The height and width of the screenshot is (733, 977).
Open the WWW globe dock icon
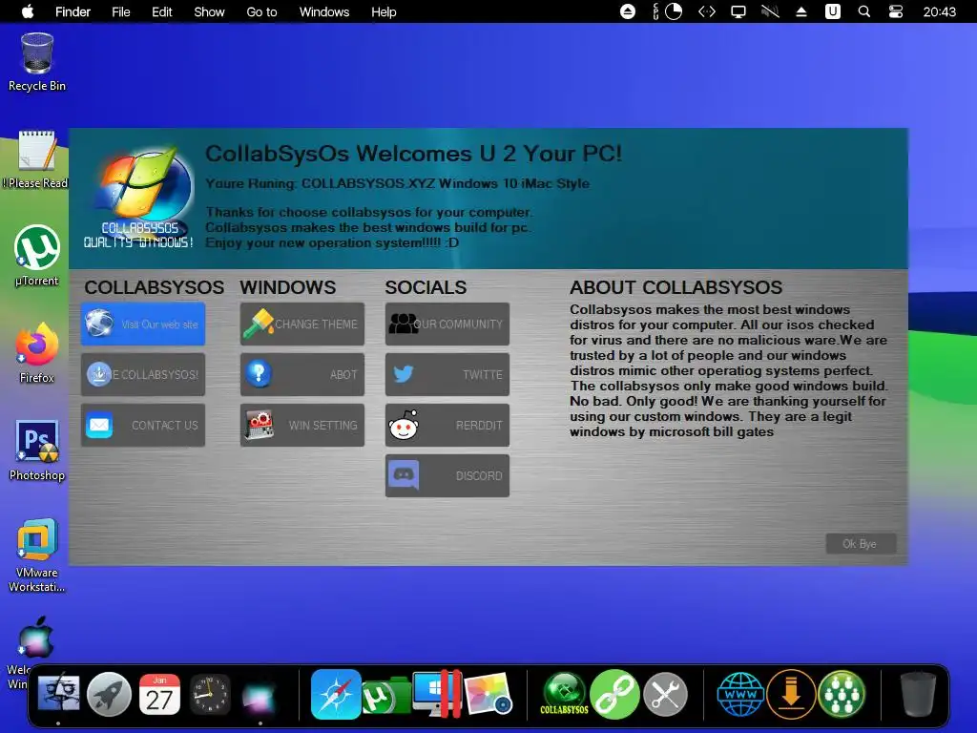[740, 694]
